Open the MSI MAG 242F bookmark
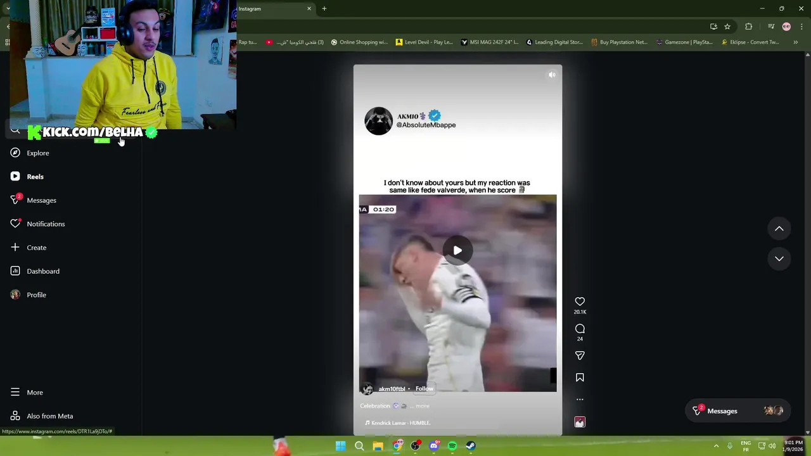Image resolution: width=811 pixels, height=456 pixels. point(490,42)
